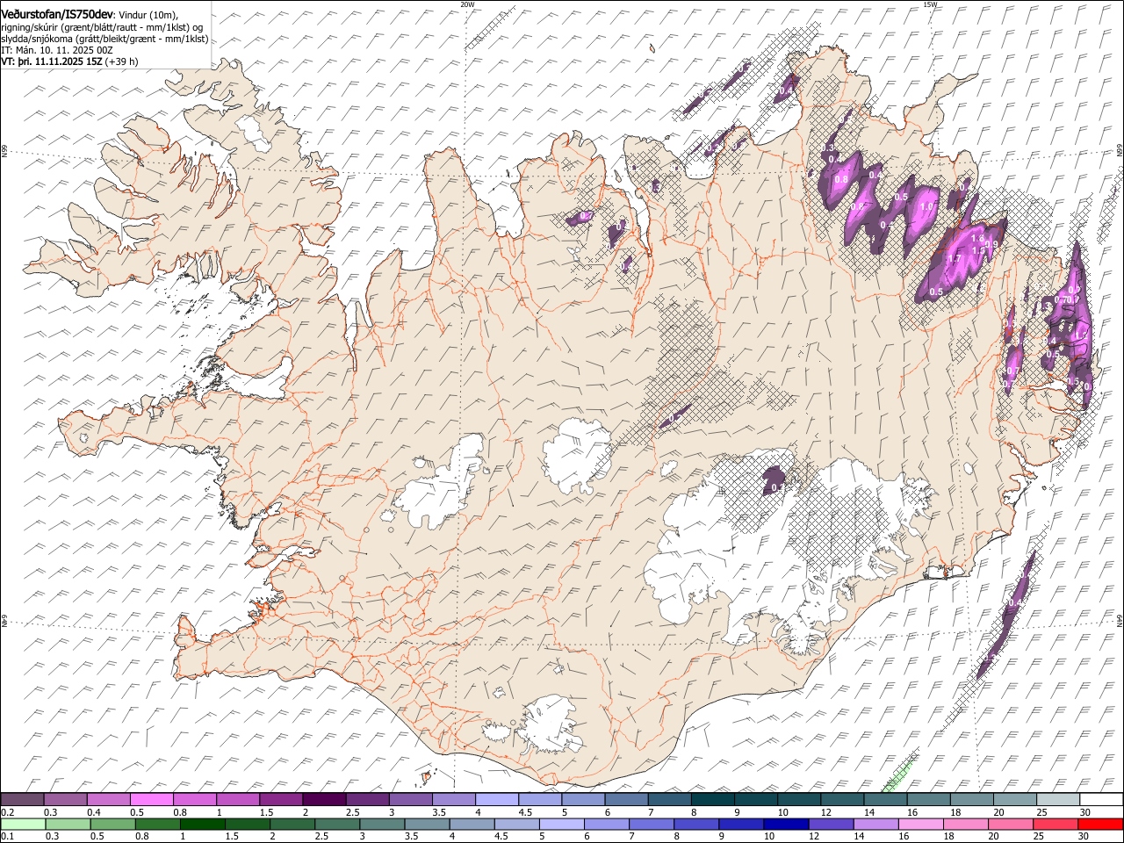Image resolution: width=1124 pixels, height=843 pixels.
Task: Click upper legend swatch starting at 0.2
Action: pyautogui.click(x=23, y=799)
